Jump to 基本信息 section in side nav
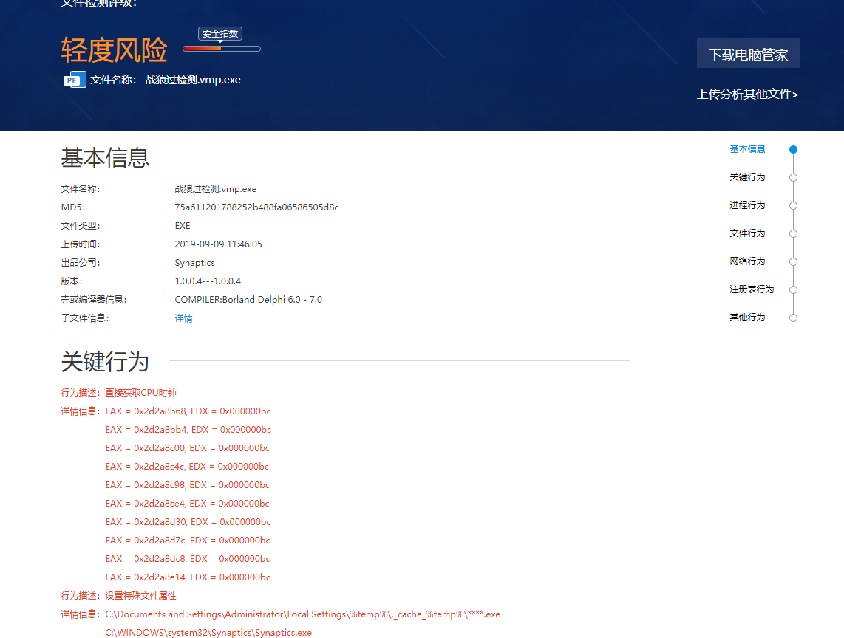The image size is (844, 638). (x=747, y=149)
